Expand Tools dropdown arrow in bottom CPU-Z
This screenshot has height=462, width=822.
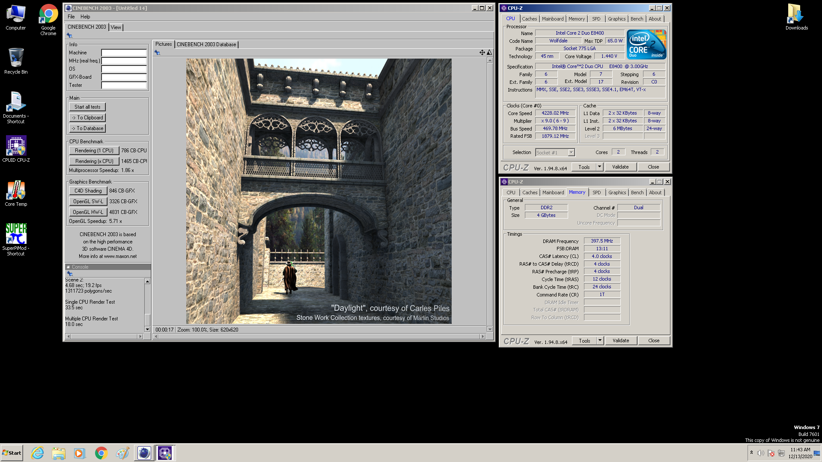[x=600, y=341]
